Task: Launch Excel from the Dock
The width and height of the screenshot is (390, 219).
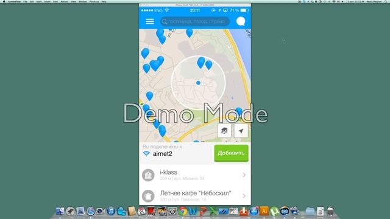Action: (x=213, y=211)
